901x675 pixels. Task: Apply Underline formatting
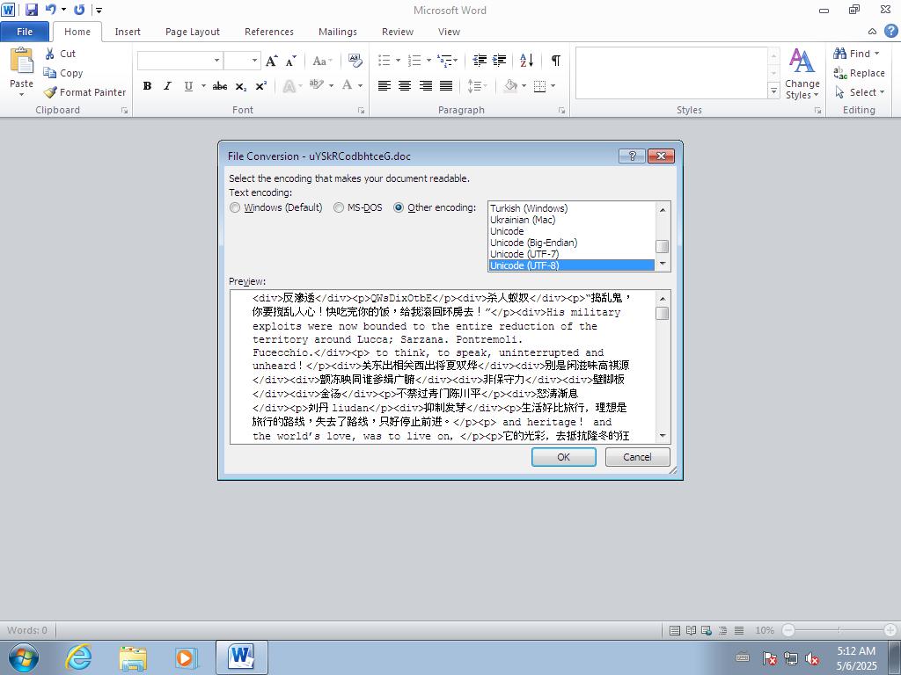pyautogui.click(x=188, y=86)
